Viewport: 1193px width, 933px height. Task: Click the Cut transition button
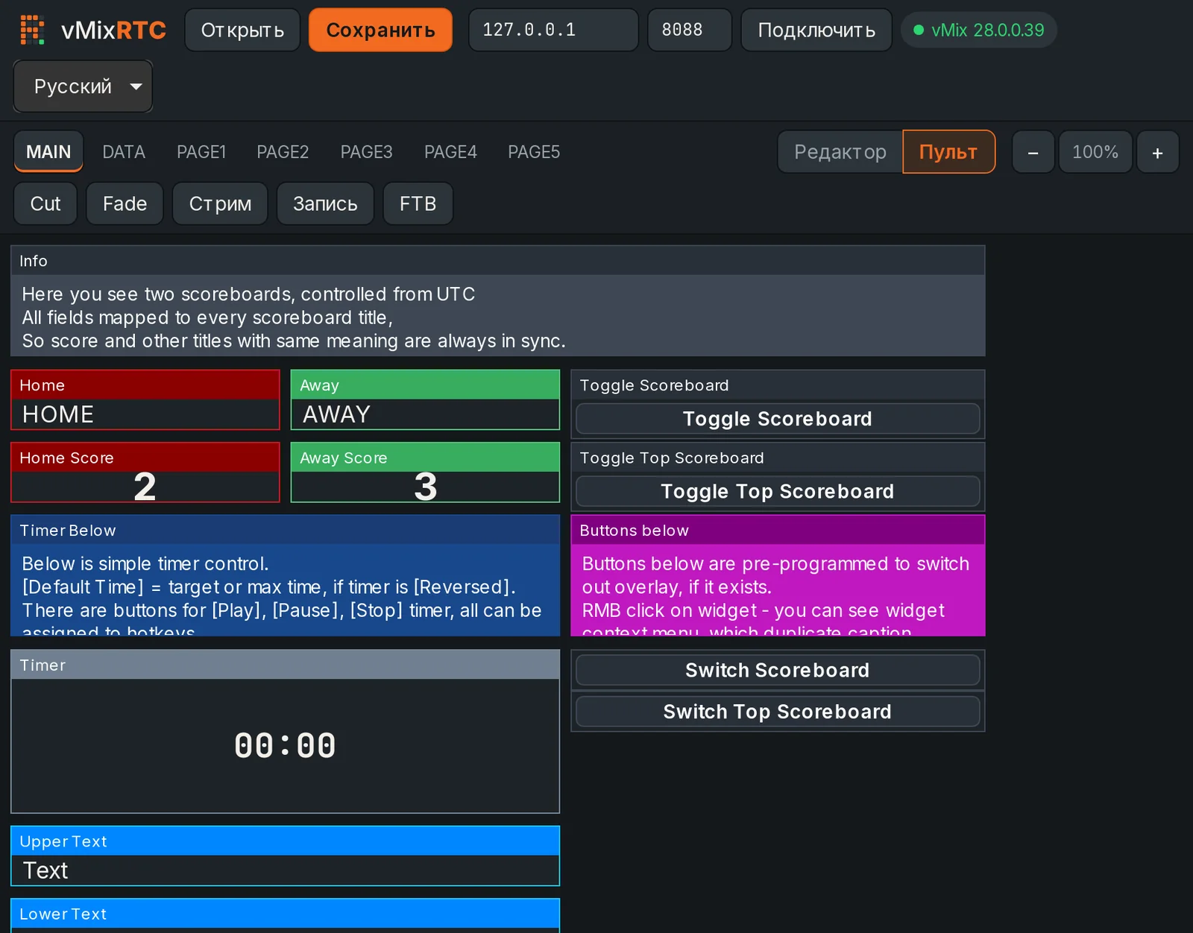tap(45, 203)
